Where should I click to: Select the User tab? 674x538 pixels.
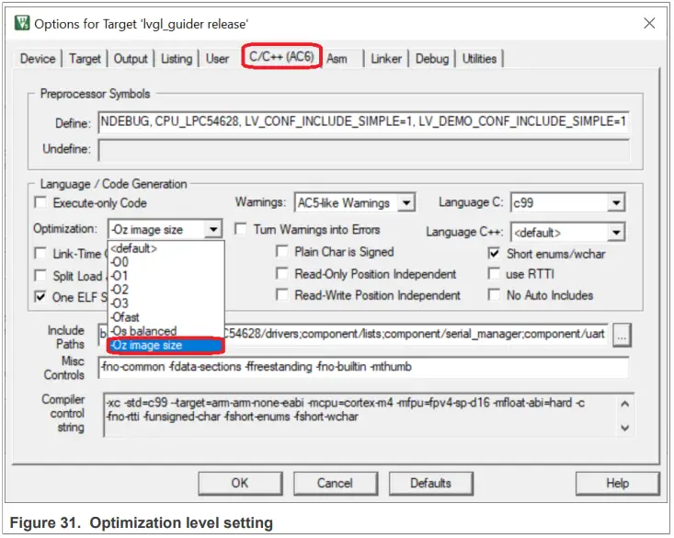217,59
